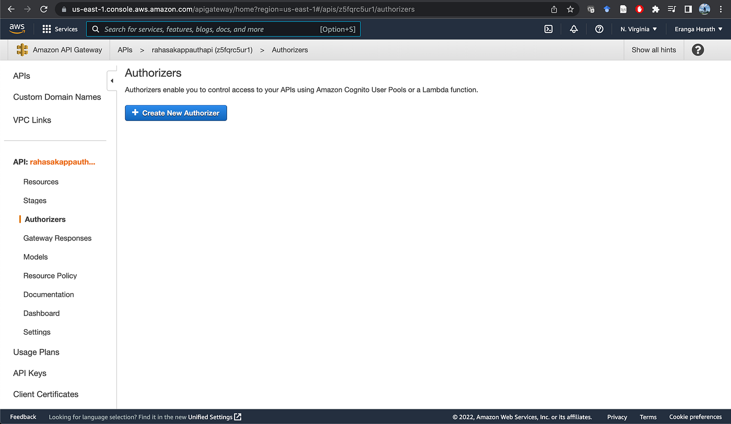Open Usage Plans
The width and height of the screenshot is (731, 424).
36,352
